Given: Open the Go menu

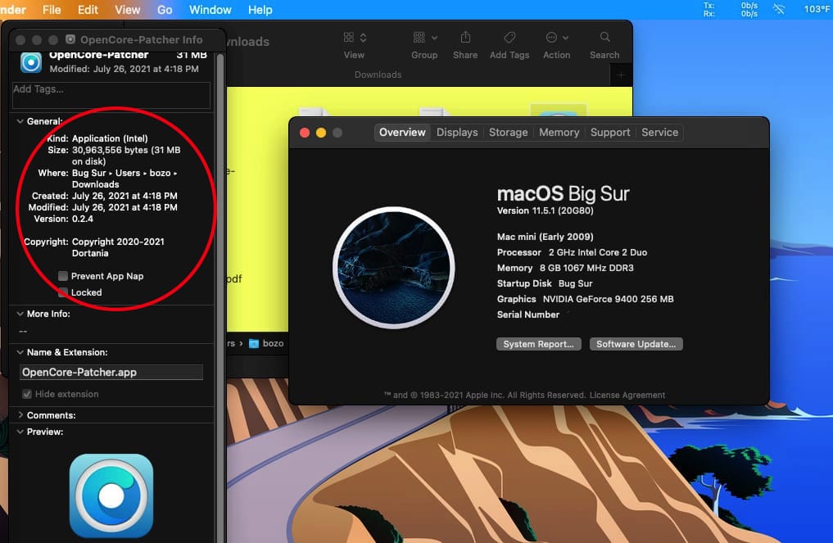Looking at the screenshot, I should [x=165, y=10].
